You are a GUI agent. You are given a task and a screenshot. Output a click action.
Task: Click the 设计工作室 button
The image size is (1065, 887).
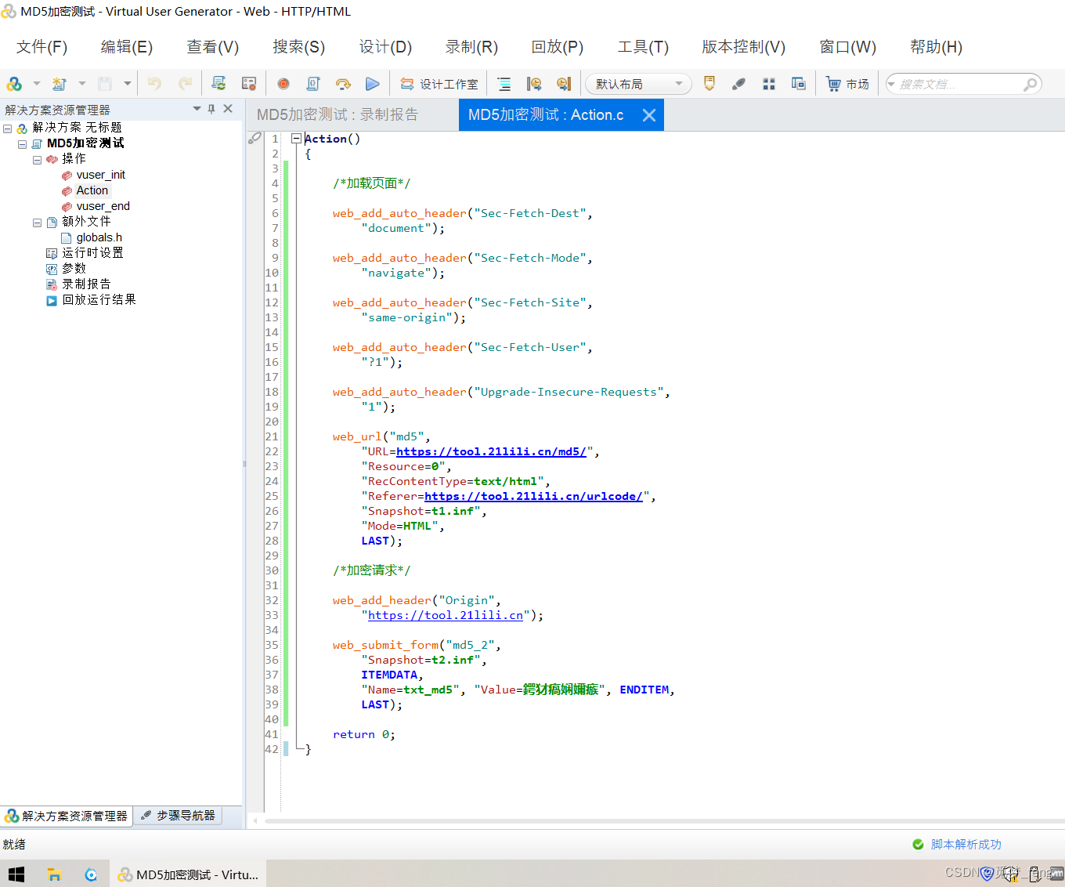439,84
